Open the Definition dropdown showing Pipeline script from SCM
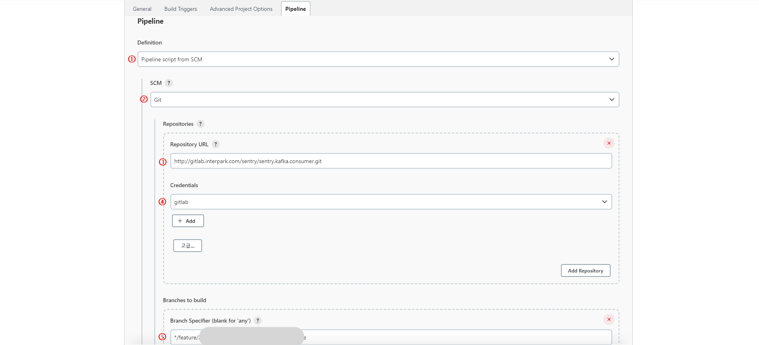759x345 pixels. pyautogui.click(x=378, y=59)
